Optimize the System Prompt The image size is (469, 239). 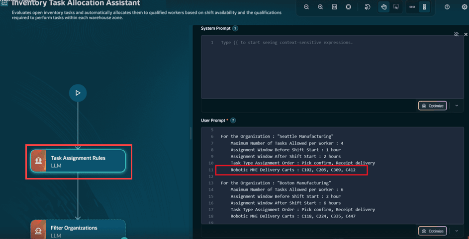pyautogui.click(x=433, y=106)
